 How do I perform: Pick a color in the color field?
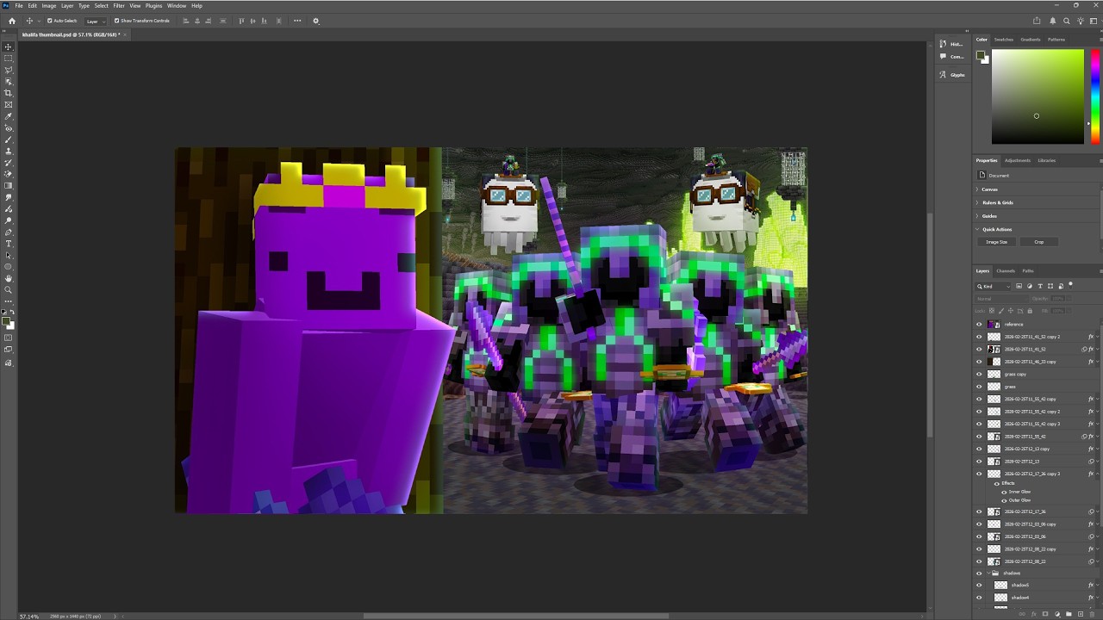[x=1038, y=96]
